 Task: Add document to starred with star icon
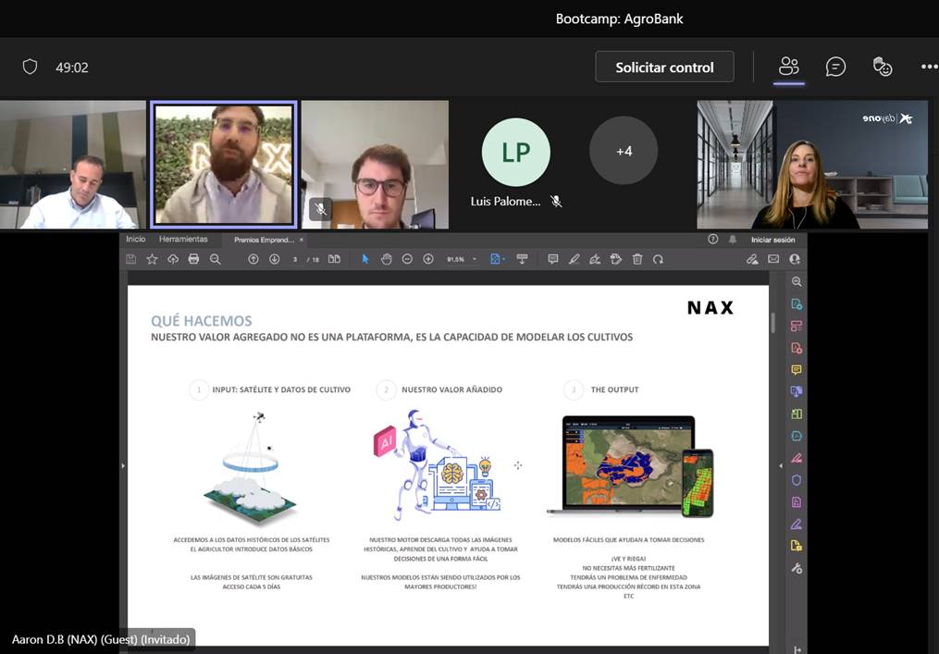click(152, 259)
